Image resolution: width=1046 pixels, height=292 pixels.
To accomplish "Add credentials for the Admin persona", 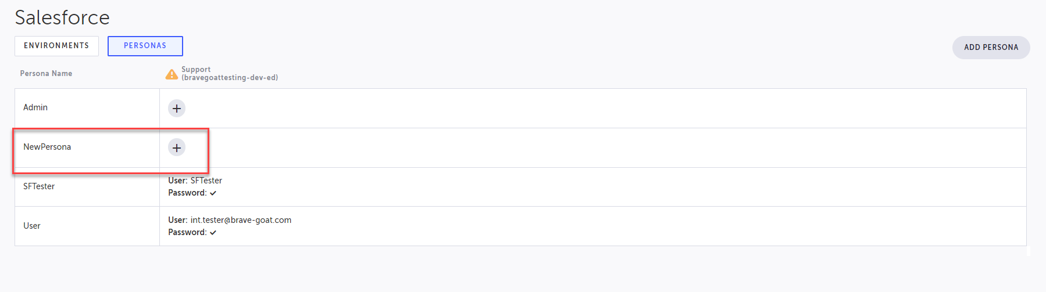I will pos(177,109).
